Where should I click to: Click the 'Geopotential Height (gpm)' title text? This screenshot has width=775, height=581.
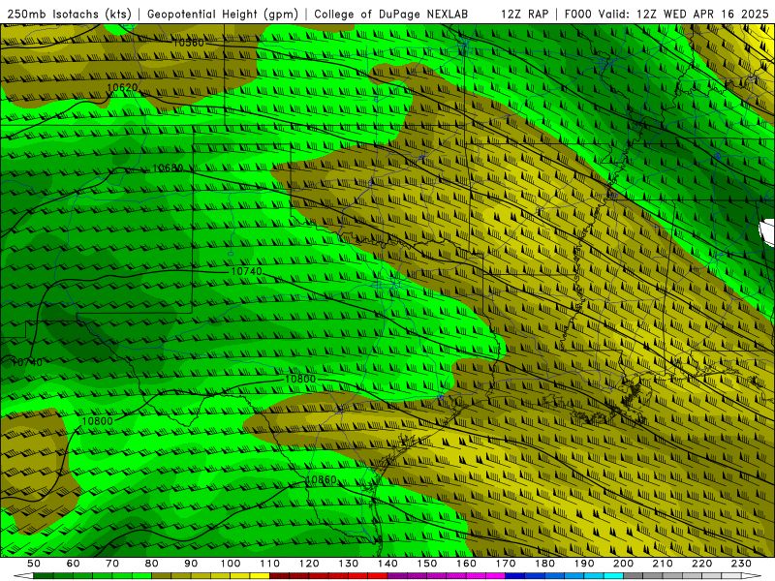pyautogui.click(x=223, y=15)
